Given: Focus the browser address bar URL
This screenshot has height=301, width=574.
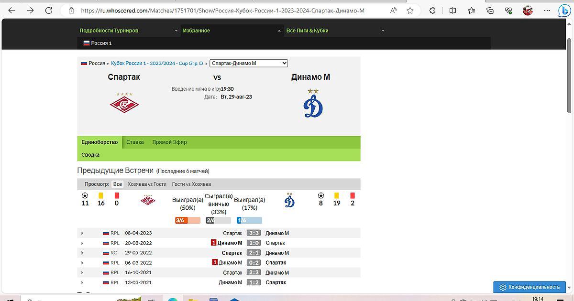Looking at the screenshot, I should point(222,10).
